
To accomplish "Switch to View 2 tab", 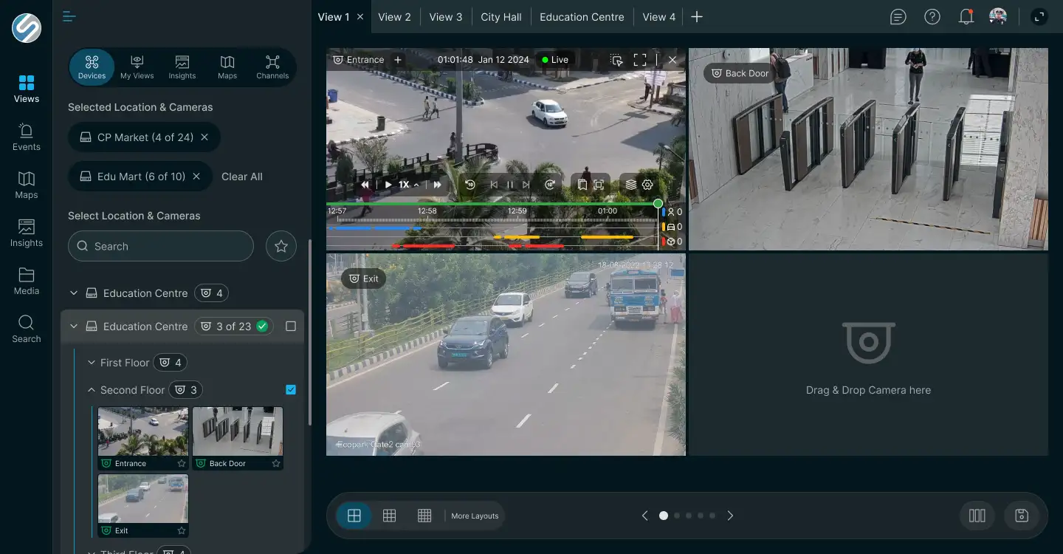I will 394,17.
